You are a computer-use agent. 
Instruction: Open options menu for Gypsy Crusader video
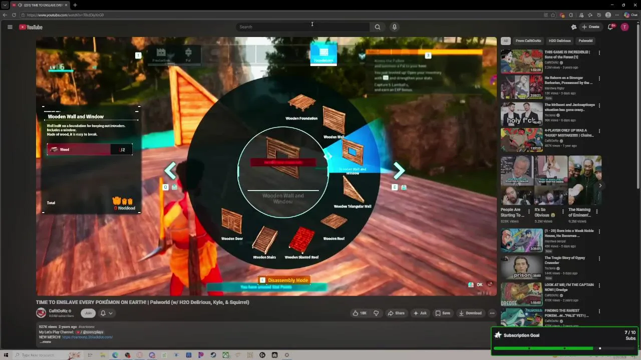pyautogui.click(x=599, y=258)
